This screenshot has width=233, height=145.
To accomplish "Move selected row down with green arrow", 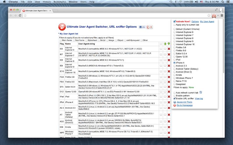I will (169, 44).
